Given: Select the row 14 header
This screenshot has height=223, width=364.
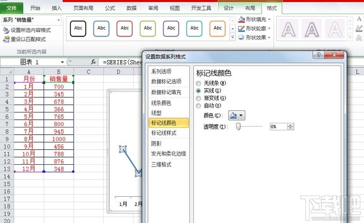Looking at the screenshot, I should pos(7,176).
